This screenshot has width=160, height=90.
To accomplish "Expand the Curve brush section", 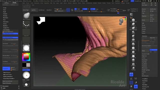I will point(4,10).
